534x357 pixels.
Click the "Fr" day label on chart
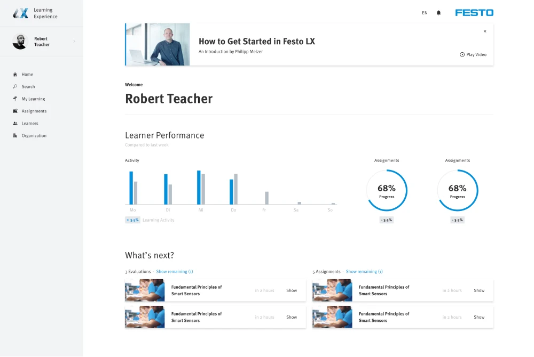click(264, 210)
